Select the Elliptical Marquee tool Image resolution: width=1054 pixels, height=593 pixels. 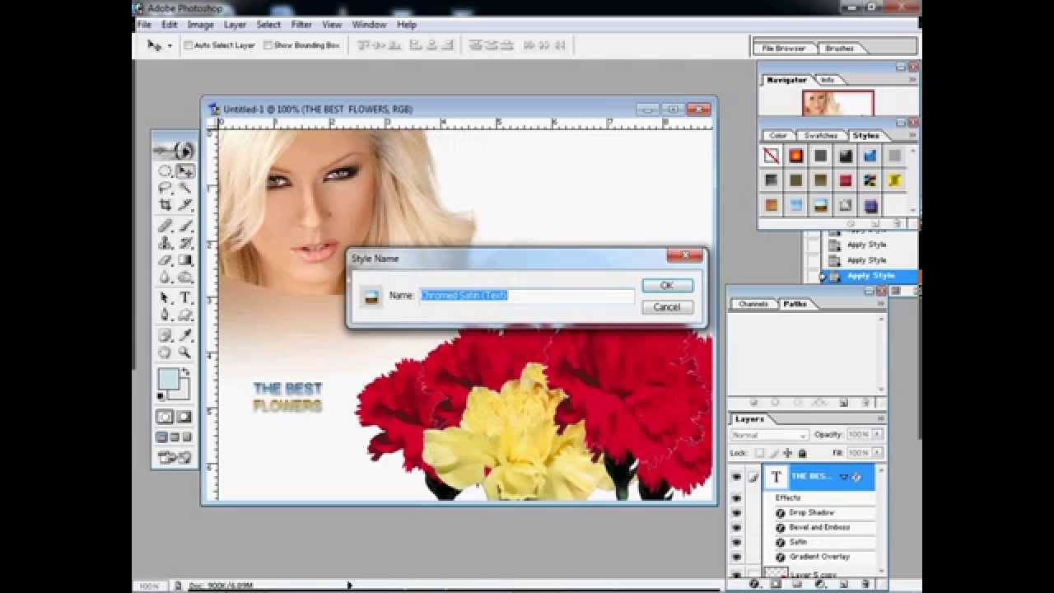tap(165, 171)
